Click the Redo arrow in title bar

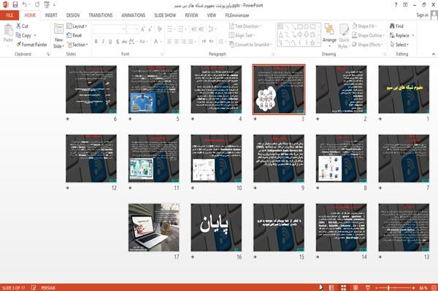[x=37, y=5]
